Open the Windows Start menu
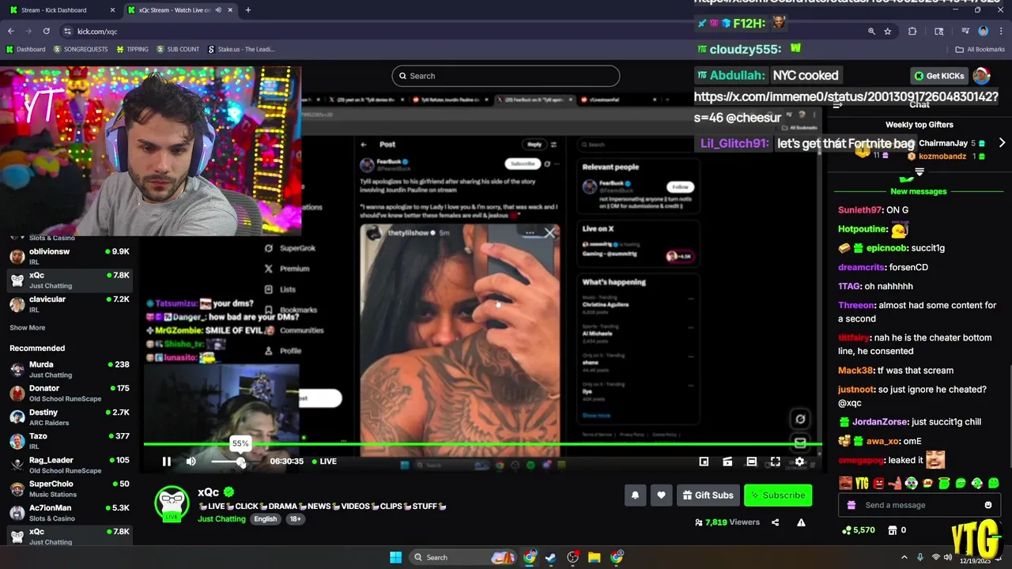The image size is (1012, 569). pyautogui.click(x=395, y=557)
